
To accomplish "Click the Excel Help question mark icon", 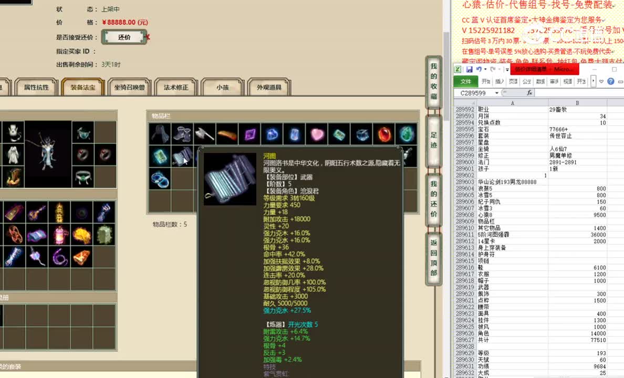I will click(610, 81).
